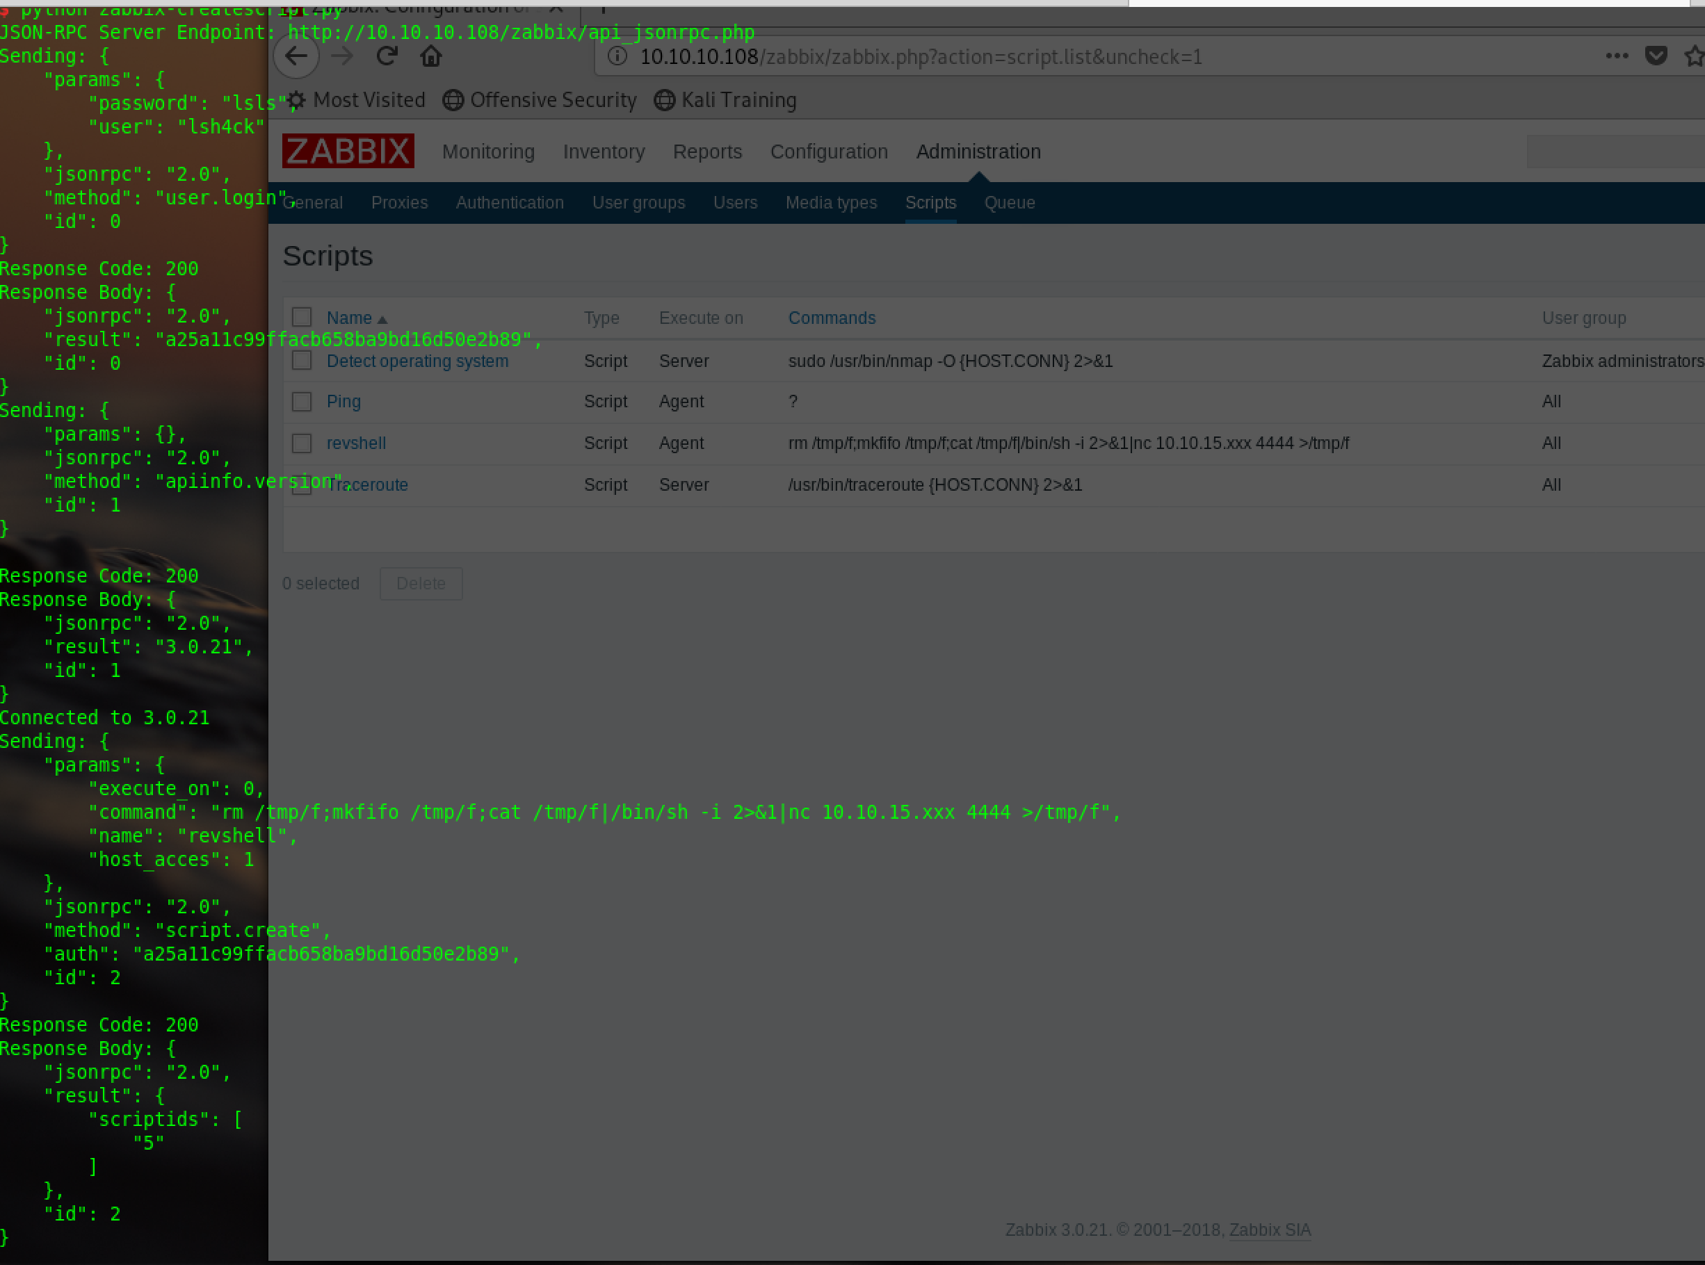The image size is (1705, 1265).
Task: Click the '0 selected' counter text
Action: pos(320,583)
